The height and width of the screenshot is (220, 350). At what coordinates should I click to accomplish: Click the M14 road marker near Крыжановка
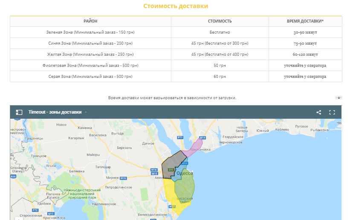pos(202,138)
